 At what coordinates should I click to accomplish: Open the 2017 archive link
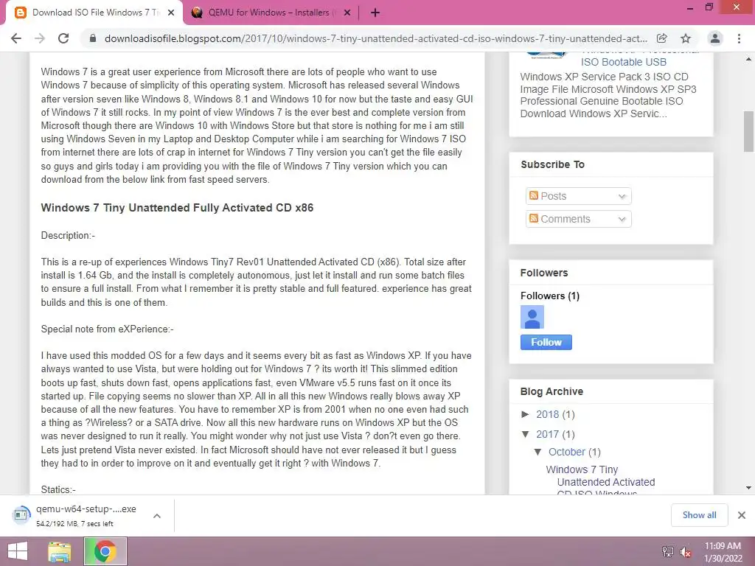click(548, 434)
